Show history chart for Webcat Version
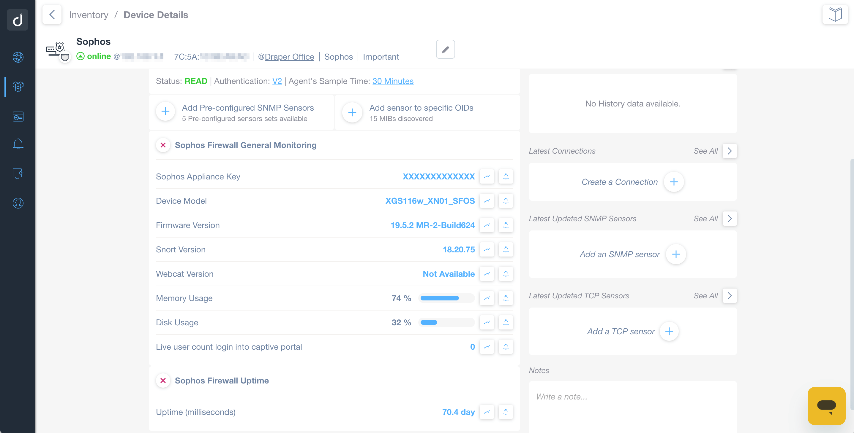Image resolution: width=854 pixels, height=433 pixels. click(487, 274)
